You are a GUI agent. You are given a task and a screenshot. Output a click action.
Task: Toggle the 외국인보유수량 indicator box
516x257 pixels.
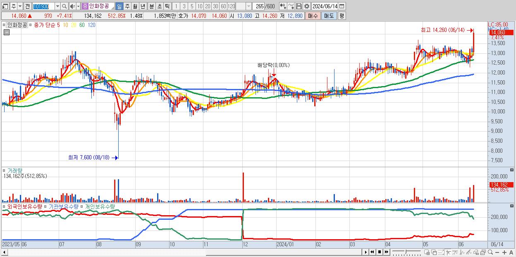(x=5, y=206)
